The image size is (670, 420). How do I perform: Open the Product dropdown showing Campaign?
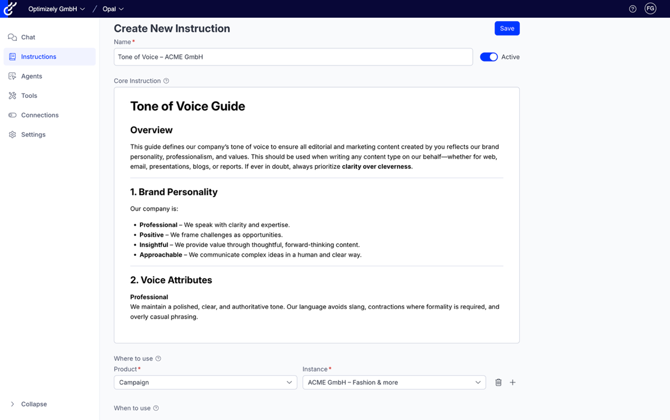tap(205, 383)
